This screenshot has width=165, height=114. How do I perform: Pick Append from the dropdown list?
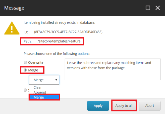tap(40, 92)
